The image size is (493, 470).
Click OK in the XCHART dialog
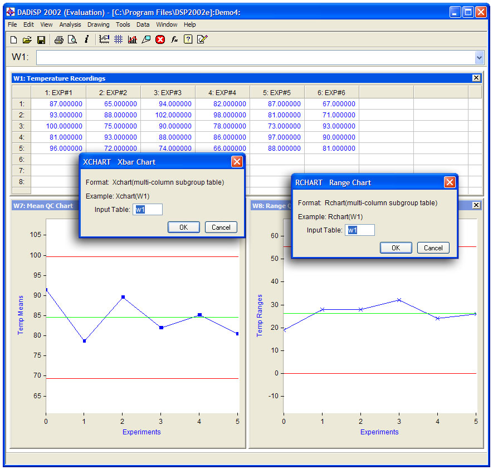184,227
